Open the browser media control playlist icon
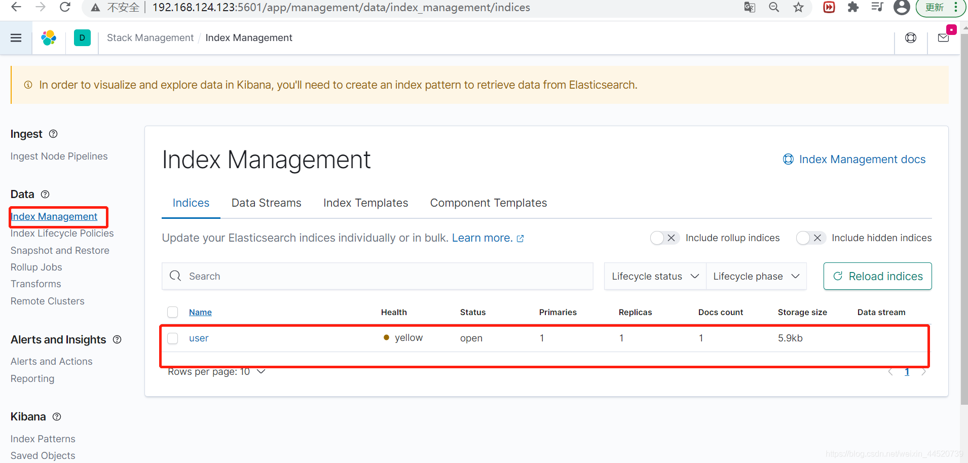 877,7
